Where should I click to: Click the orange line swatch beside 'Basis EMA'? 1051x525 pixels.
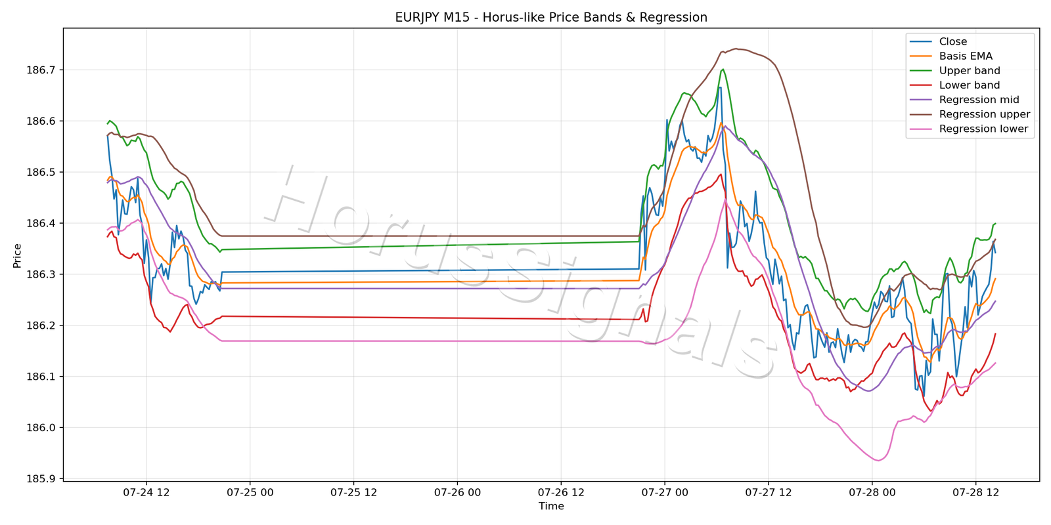(x=921, y=56)
